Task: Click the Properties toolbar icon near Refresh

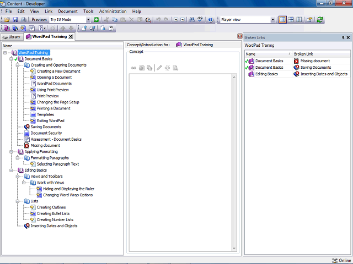Action: (309, 20)
